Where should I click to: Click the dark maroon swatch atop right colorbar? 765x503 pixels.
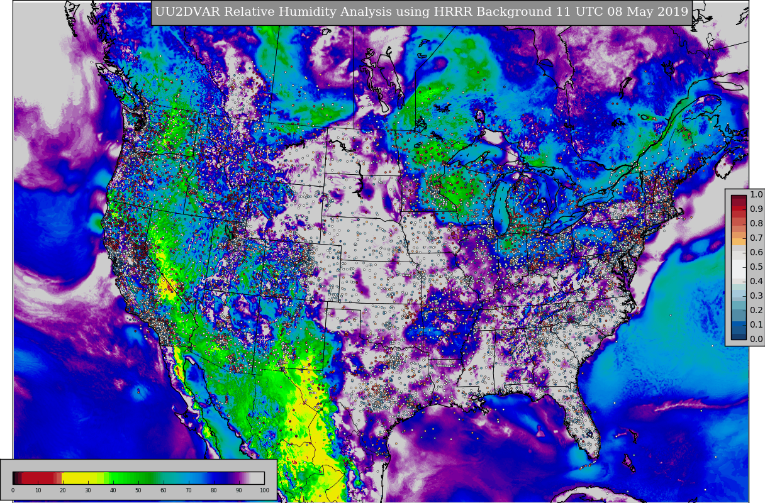coord(739,197)
